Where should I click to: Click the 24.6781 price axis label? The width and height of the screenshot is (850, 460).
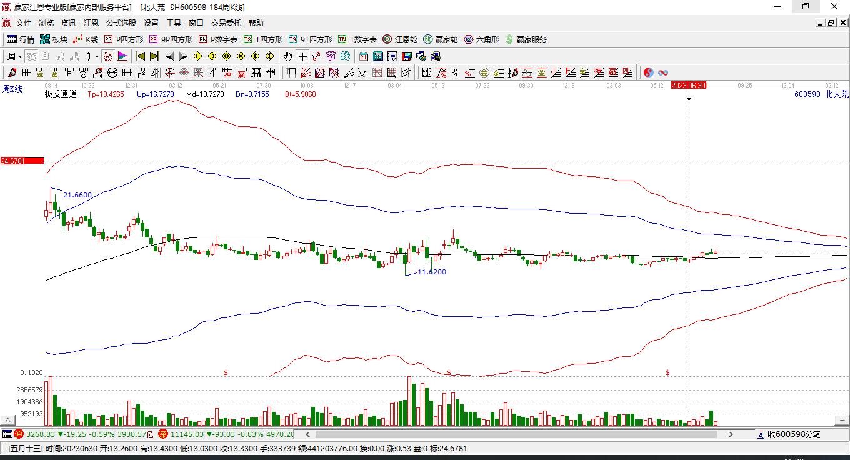pos(22,161)
